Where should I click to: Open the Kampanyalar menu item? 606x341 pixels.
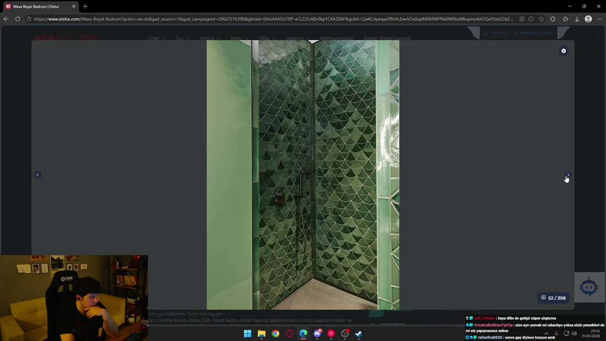coord(337,38)
